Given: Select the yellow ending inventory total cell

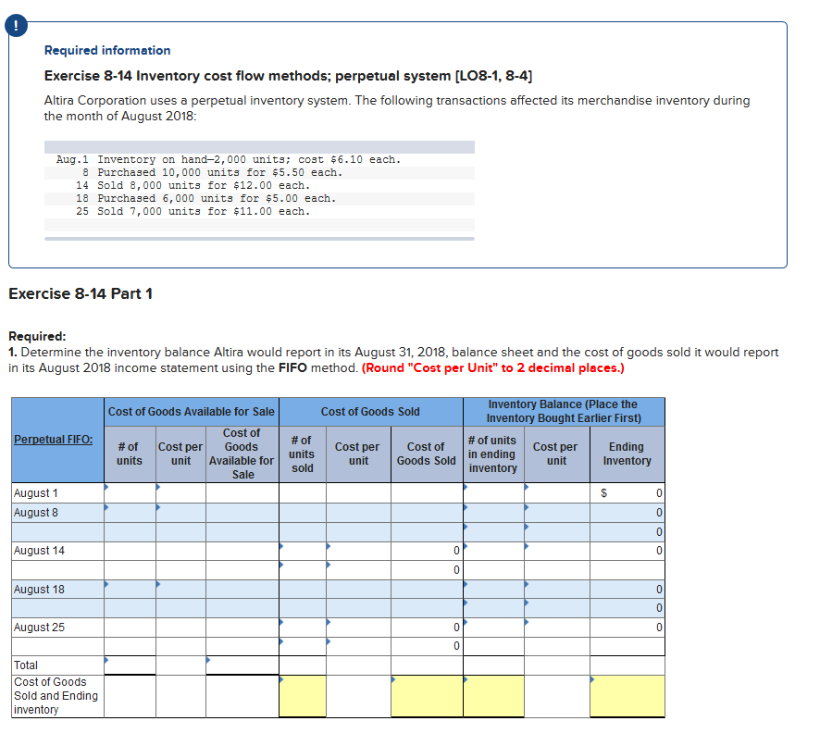Looking at the screenshot, I should (x=627, y=694).
